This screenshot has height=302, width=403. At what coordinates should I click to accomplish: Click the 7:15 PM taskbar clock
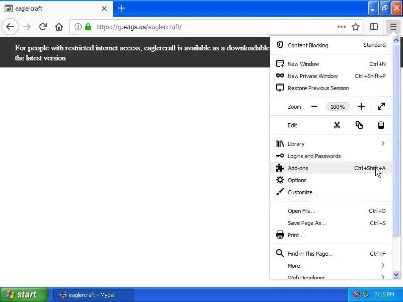point(384,294)
